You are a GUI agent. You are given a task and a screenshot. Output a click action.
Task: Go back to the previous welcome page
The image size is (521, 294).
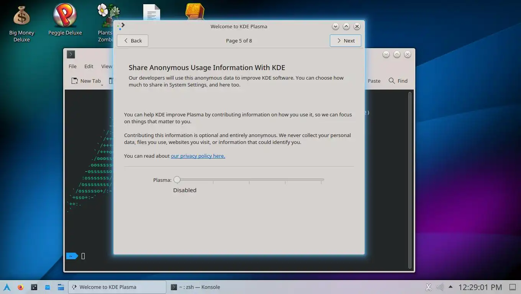(133, 41)
